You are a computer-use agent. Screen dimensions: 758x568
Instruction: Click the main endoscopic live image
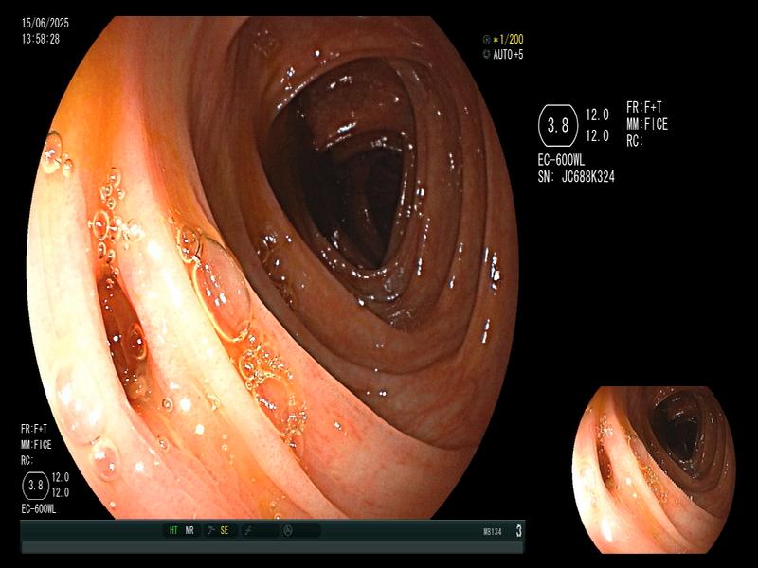pyautogui.click(x=273, y=267)
